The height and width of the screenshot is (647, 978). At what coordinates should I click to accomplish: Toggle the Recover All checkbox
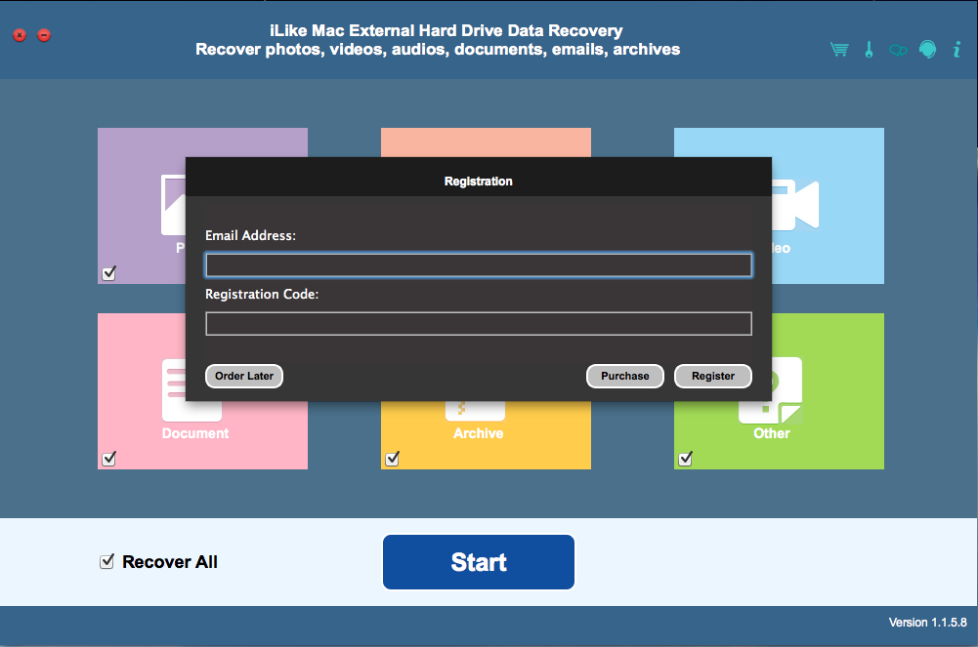click(107, 562)
